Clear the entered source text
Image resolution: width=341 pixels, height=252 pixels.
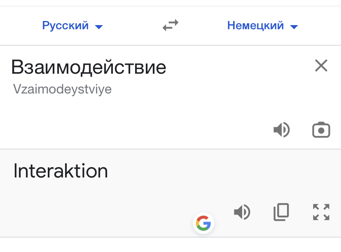tap(321, 66)
